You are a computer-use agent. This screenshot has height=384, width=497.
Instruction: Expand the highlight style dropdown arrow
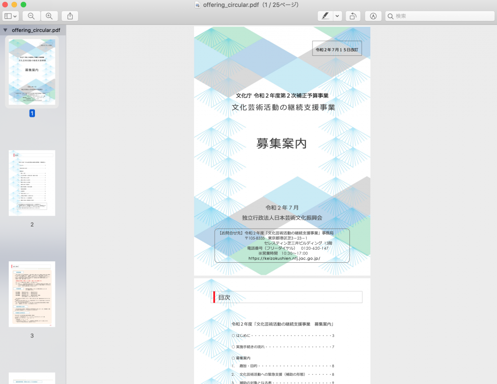(337, 16)
